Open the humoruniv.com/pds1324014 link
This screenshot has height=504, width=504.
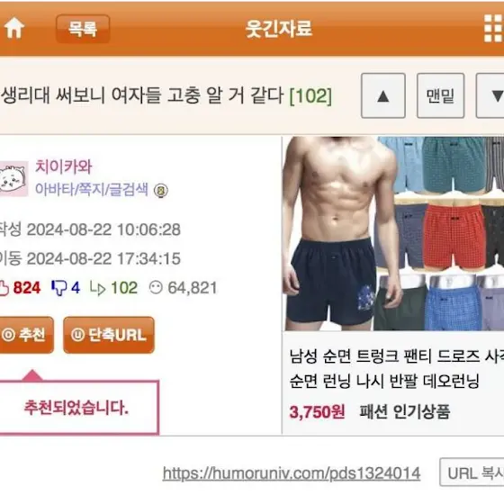point(292,473)
